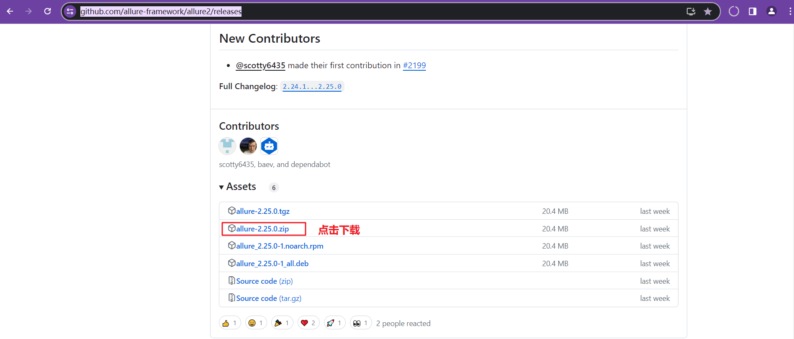
Task: Go back using browser back arrow
Action: click(x=10, y=11)
